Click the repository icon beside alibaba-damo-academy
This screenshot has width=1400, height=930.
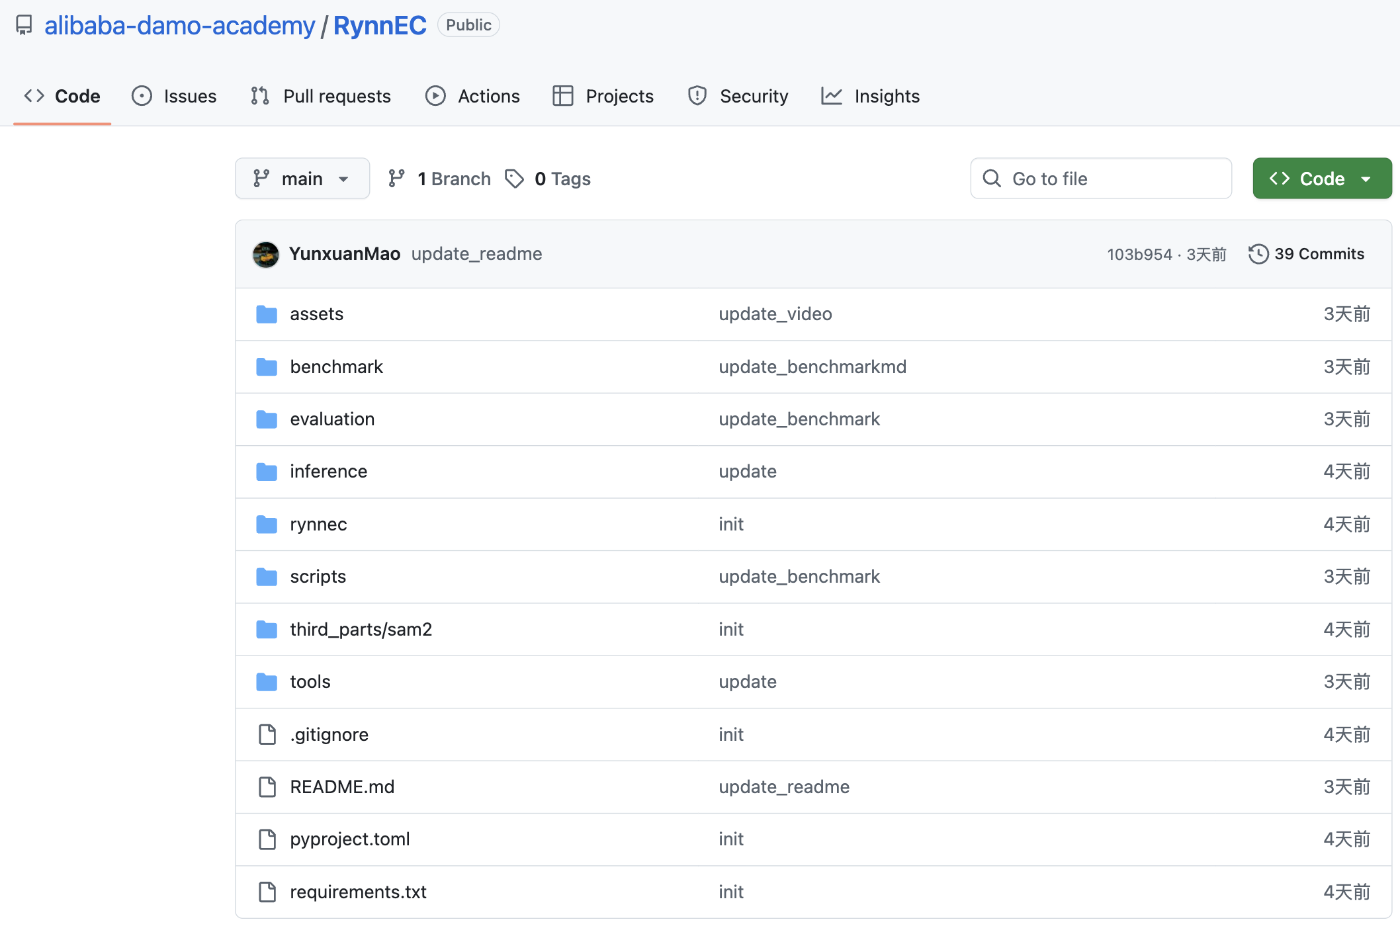pos(24,25)
